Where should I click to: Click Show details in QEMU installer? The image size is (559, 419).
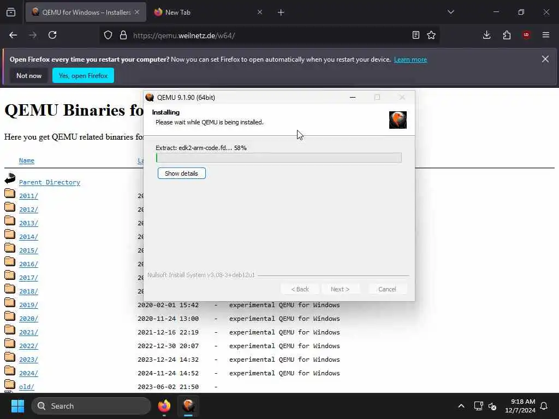[181, 173]
